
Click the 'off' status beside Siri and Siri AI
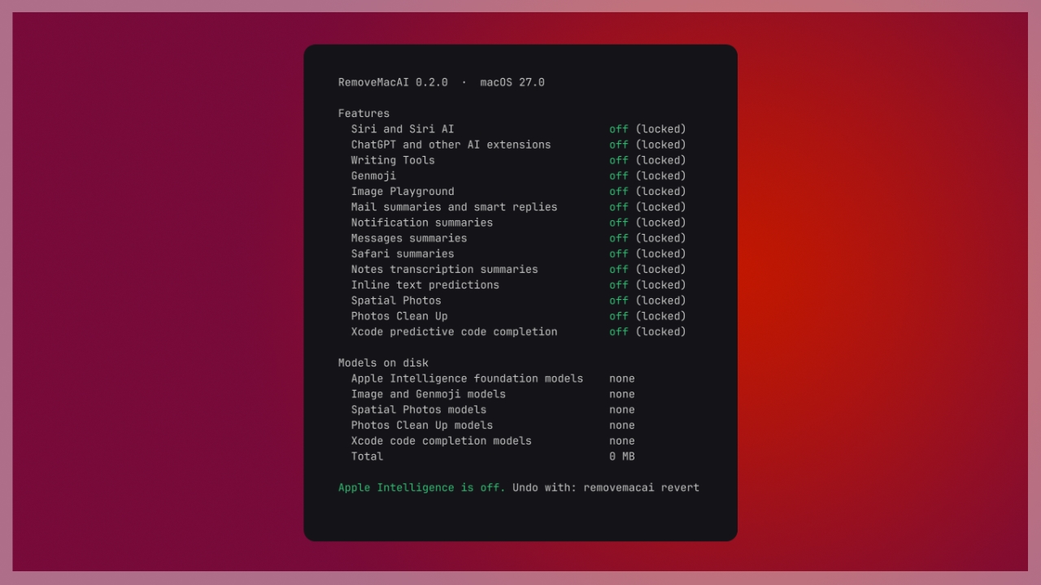point(619,129)
